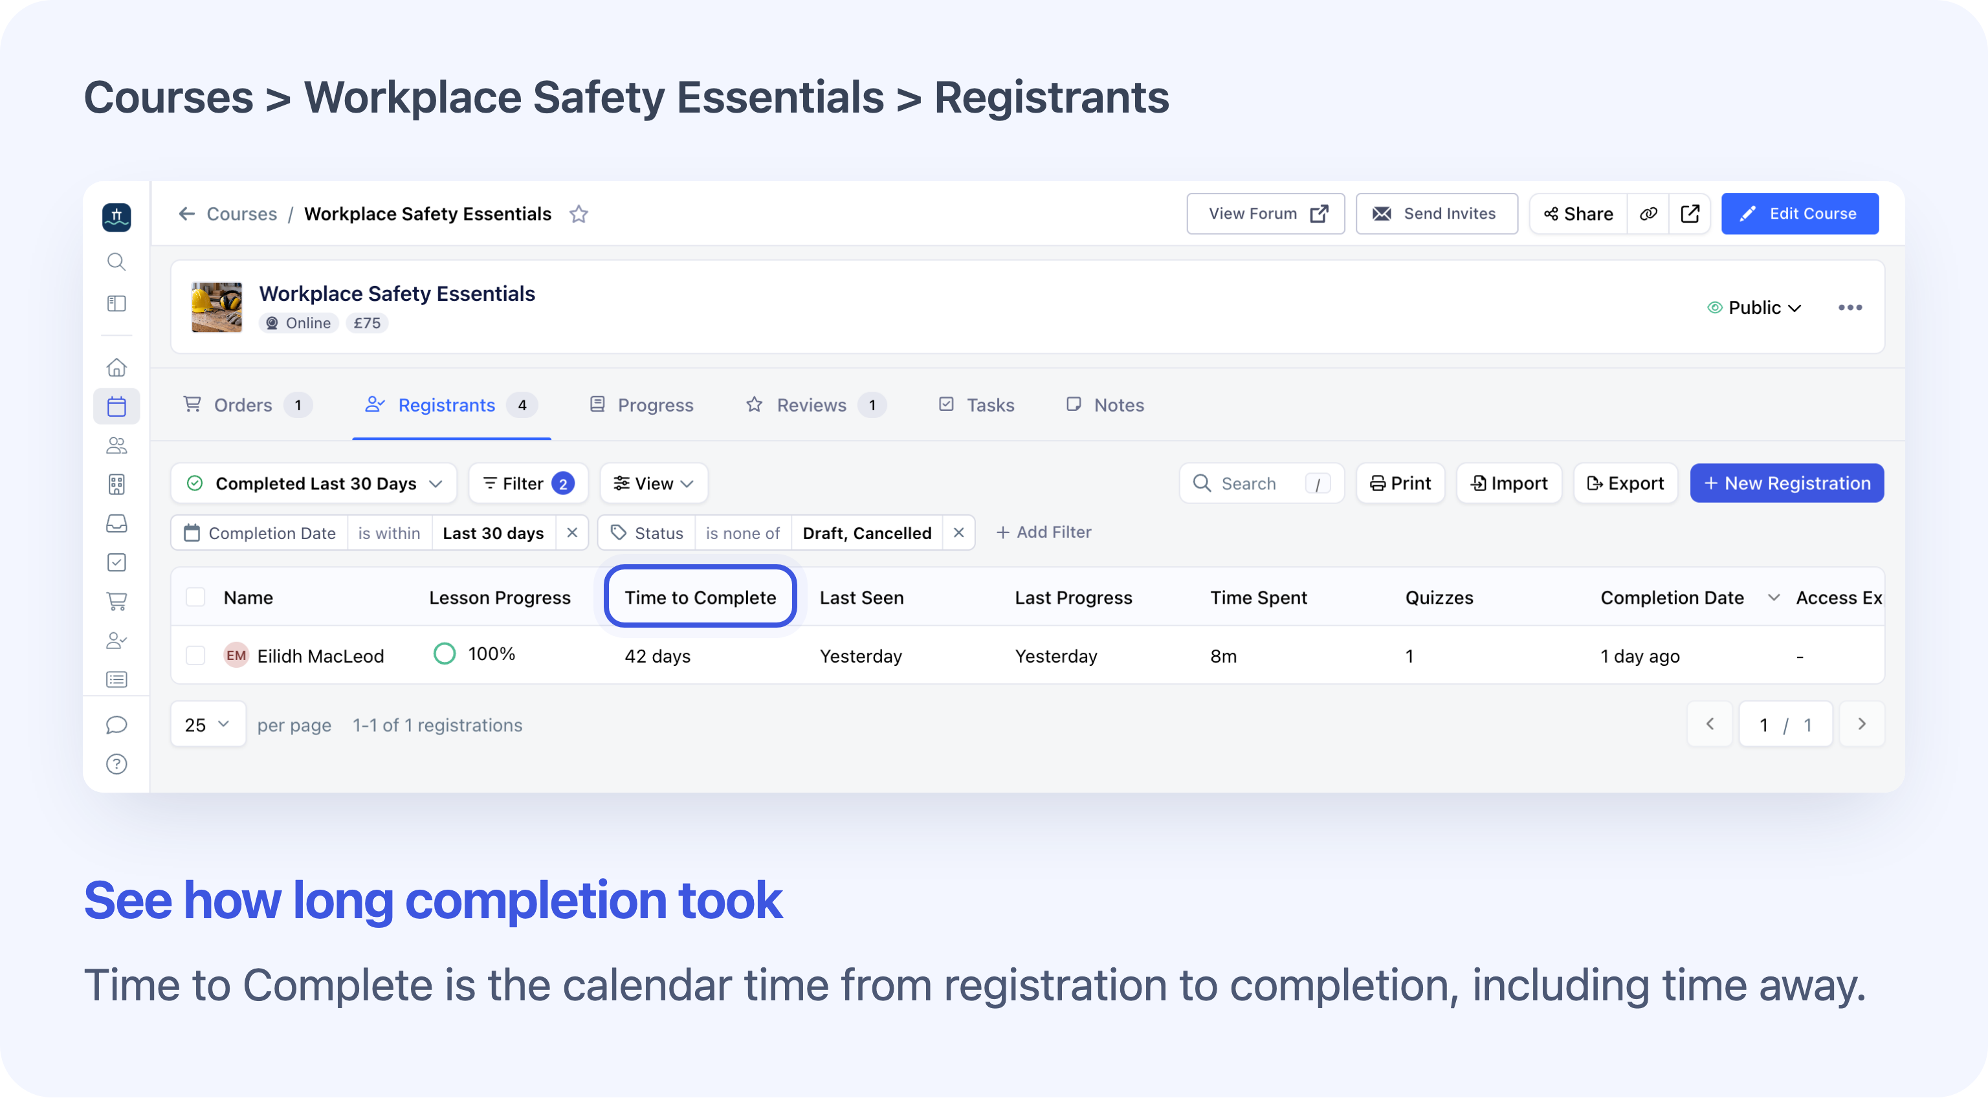Select the Eilidh MacLeod row checkbox
The width and height of the screenshot is (1988, 1100).
click(196, 657)
